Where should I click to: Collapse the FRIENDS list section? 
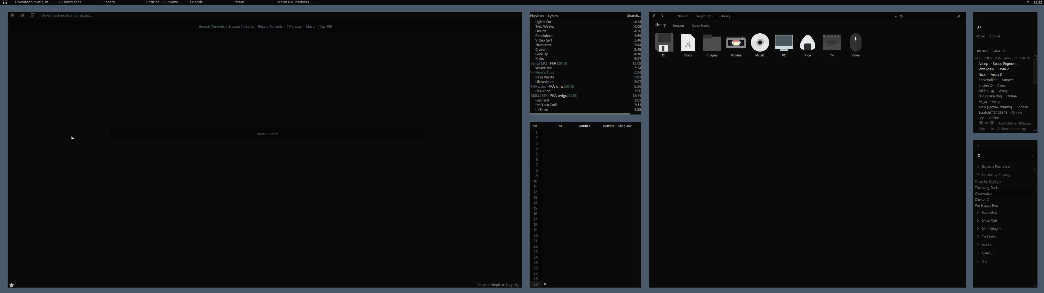[977, 58]
